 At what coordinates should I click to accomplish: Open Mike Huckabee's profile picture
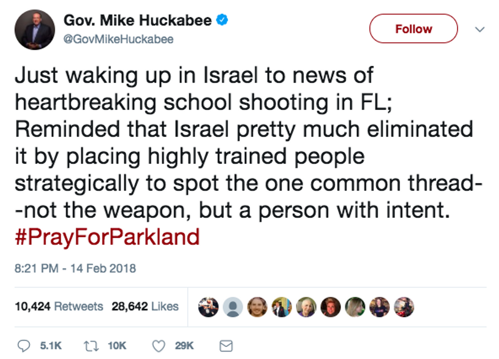[35, 30]
